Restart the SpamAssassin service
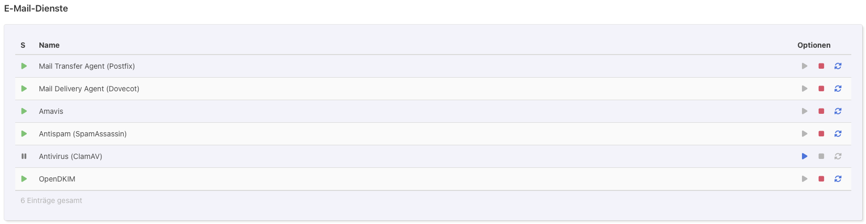Viewport: 866px width, 224px height. (x=838, y=134)
